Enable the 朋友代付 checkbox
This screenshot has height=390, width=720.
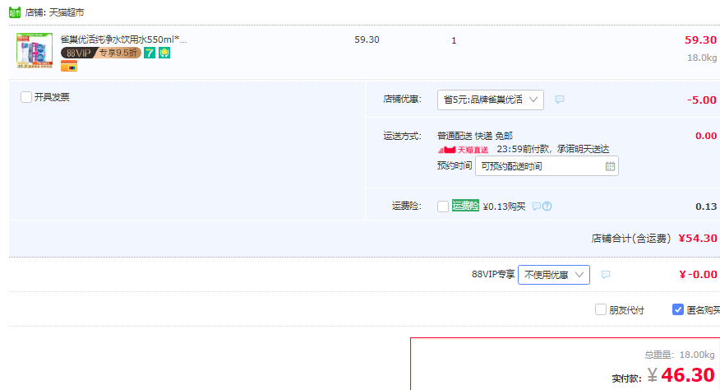[601, 309]
